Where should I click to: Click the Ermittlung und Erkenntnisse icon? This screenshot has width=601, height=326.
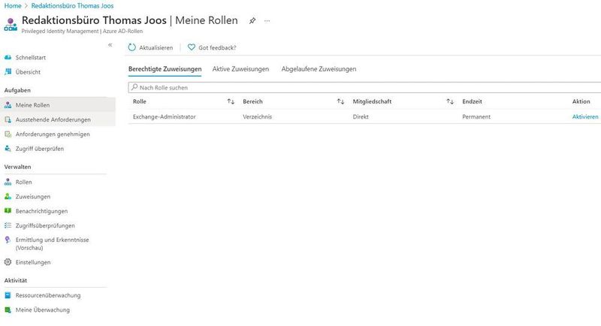point(8,240)
